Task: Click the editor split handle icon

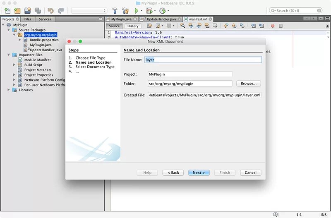Action: click(327, 26)
